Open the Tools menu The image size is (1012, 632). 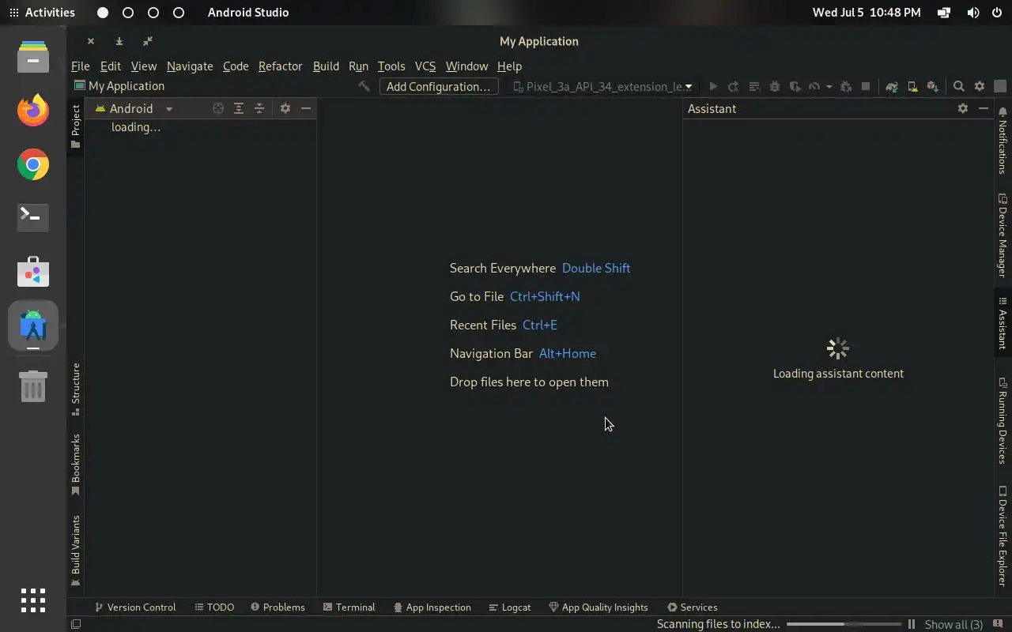tap(391, 66)
